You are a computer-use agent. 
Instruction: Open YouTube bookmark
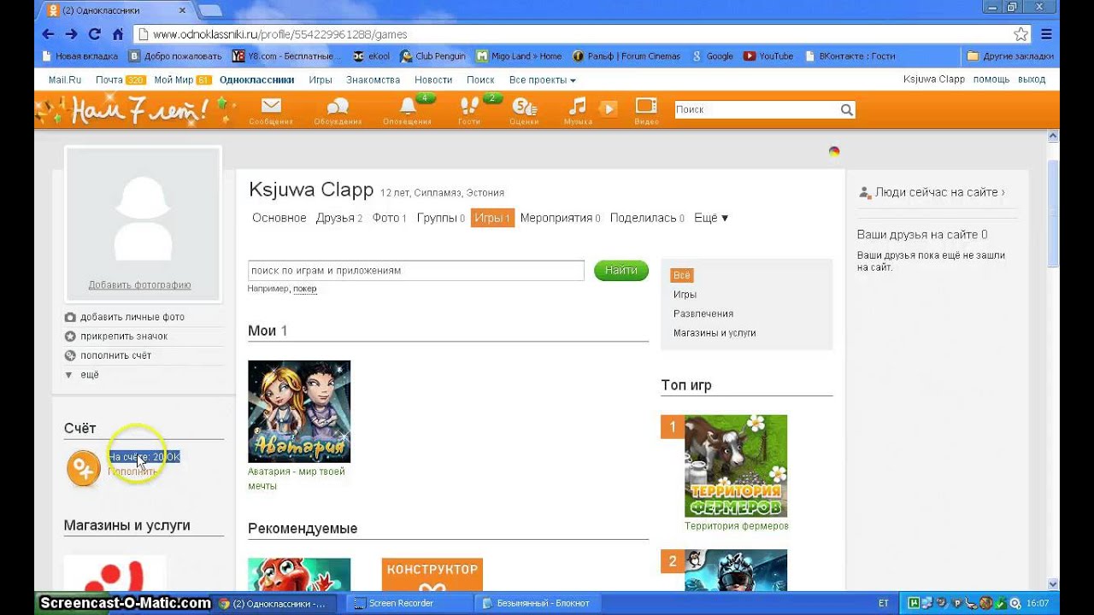click(768, 56)
